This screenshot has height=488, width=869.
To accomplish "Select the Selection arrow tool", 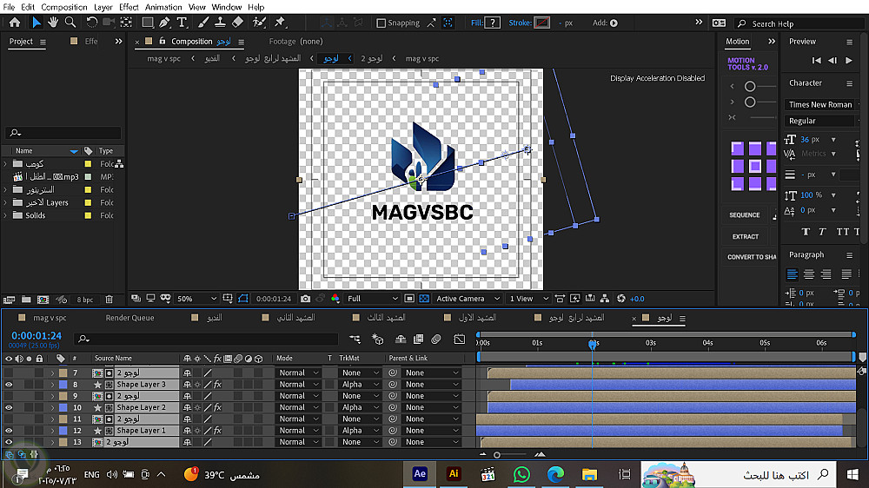I will (x=36, y=23).
